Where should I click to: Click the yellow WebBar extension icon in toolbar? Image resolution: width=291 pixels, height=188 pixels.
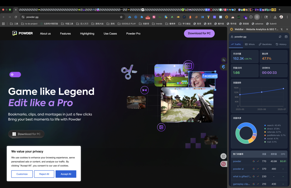click(x=227, y=17)
